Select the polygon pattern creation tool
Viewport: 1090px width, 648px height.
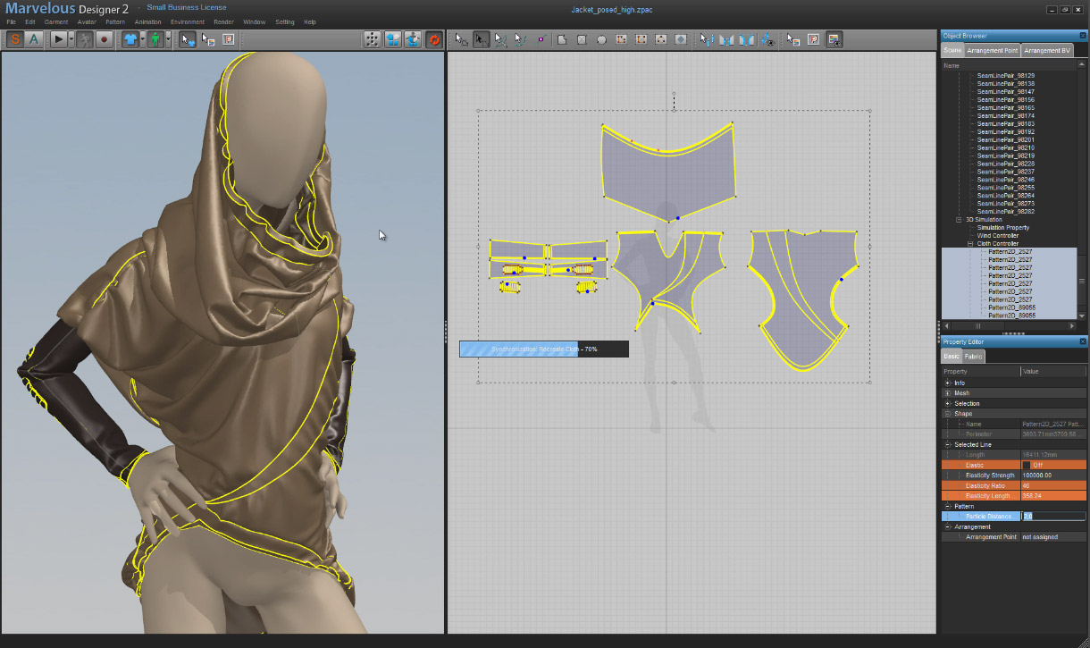562,39
